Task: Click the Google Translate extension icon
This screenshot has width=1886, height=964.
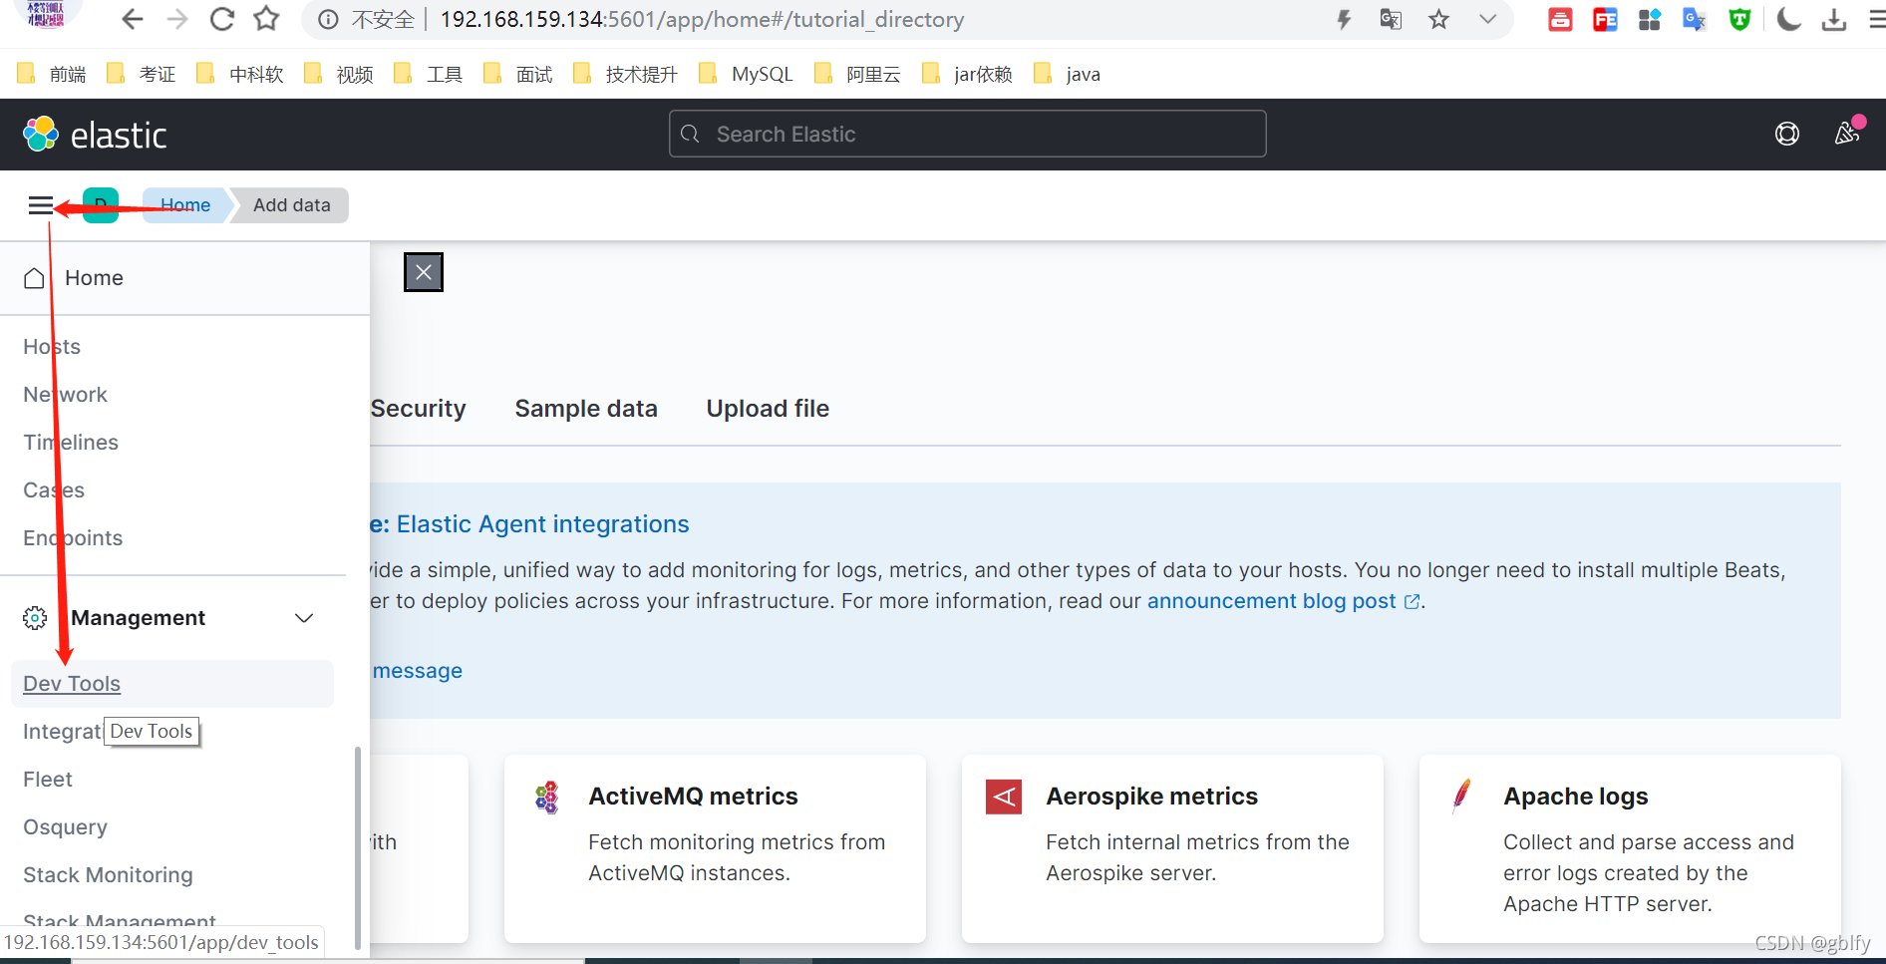Action: tap(1695, 20)
